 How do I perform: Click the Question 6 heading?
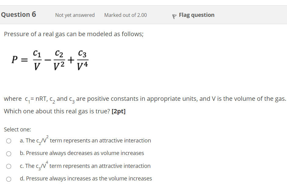coord(19,14)
